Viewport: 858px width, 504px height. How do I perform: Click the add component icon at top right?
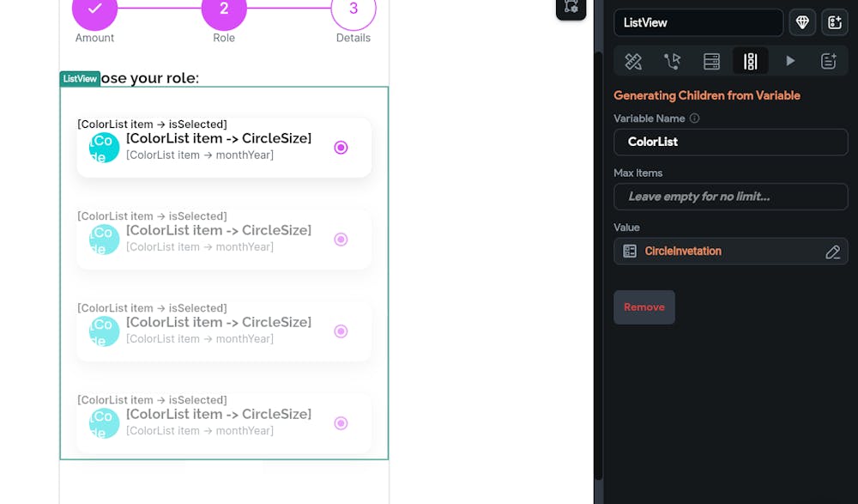pos(835,22)
